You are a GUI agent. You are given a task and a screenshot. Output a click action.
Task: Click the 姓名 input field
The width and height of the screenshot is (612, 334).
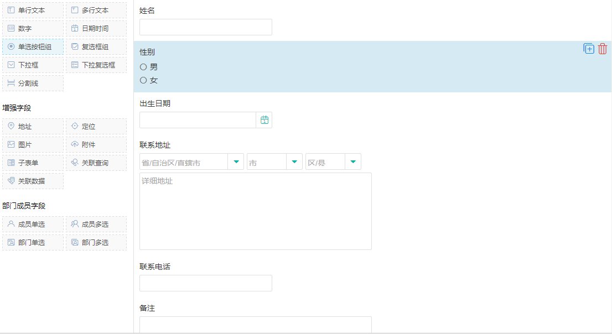[205, 27]
